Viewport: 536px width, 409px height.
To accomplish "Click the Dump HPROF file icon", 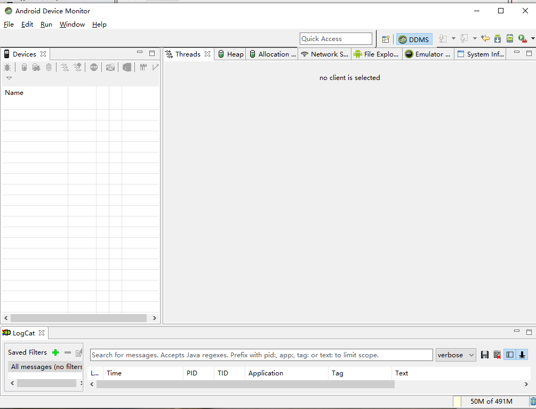I will [36, 67].
